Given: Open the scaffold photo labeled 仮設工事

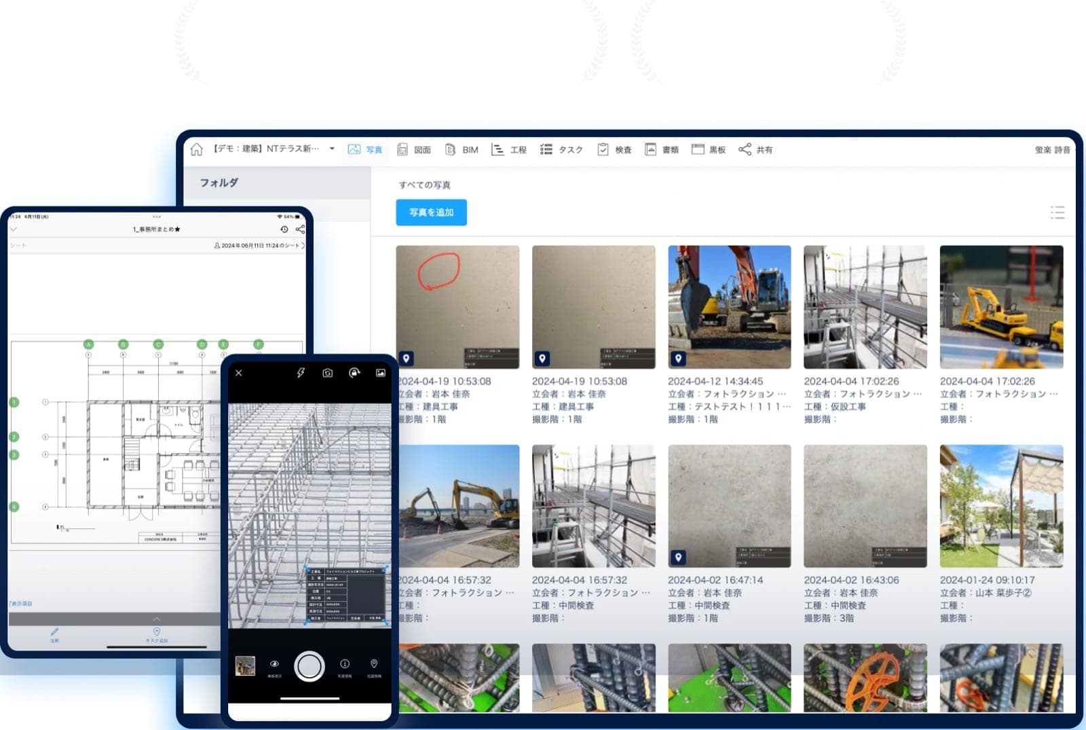Looking at the screenshot, I should tap(865, 307).
